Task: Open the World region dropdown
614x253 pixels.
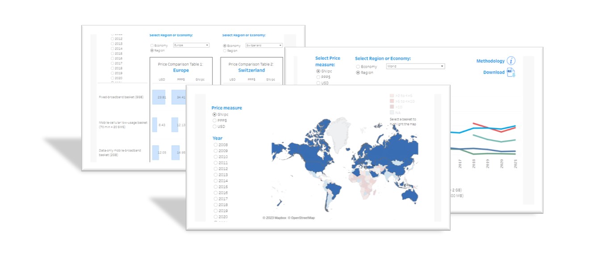Action: pos(415,66)
